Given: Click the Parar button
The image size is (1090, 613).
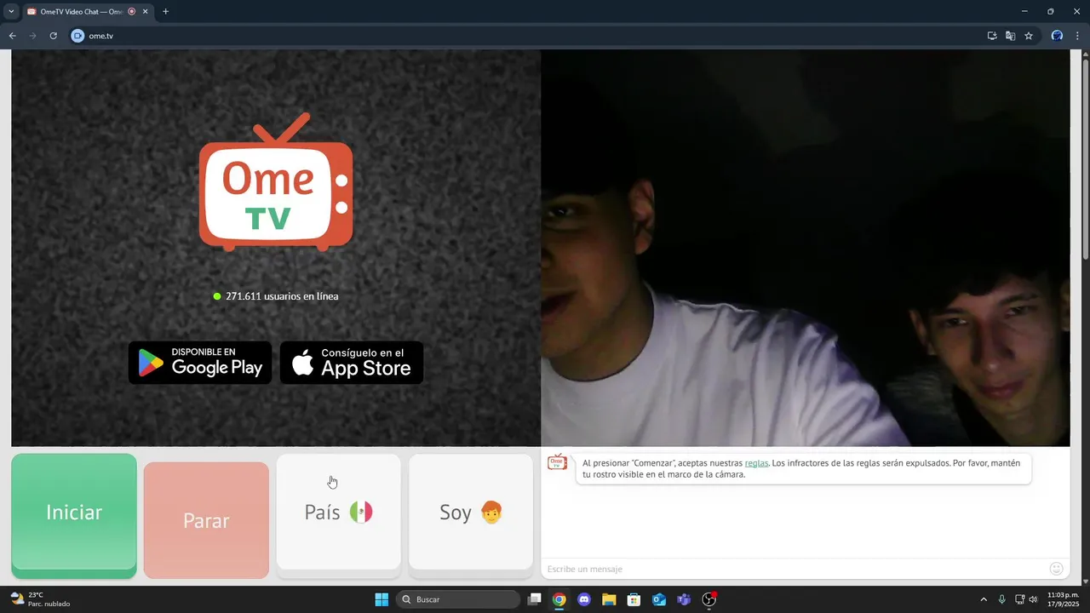Looking at the screenshot, I should 206,520.
